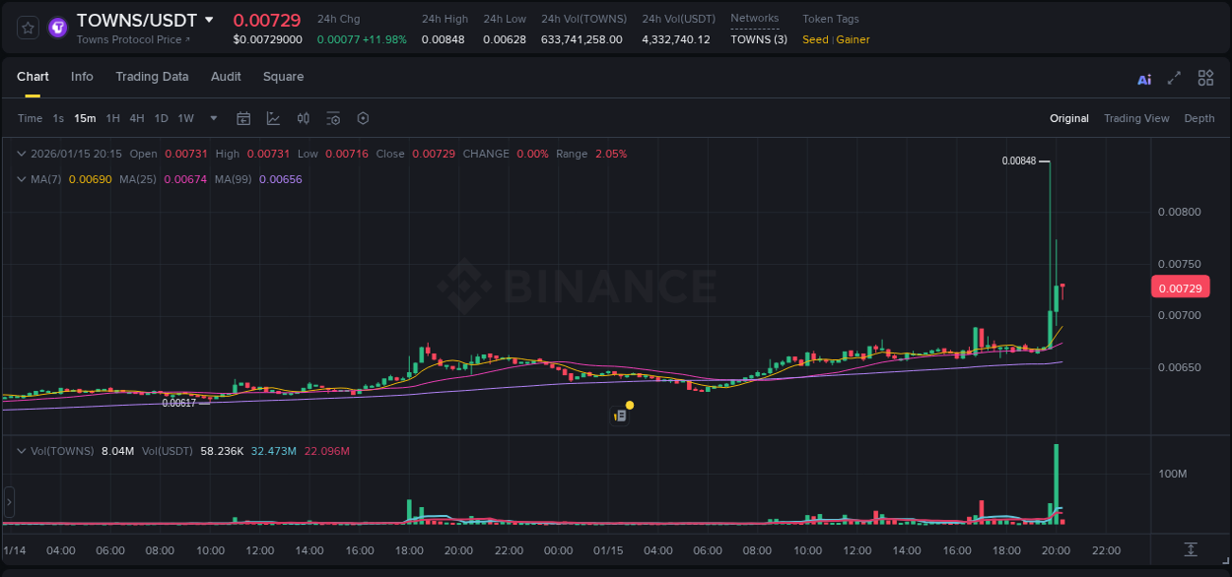Open the TOWNS/USDT pair selector dropdown

coord(208,19)
